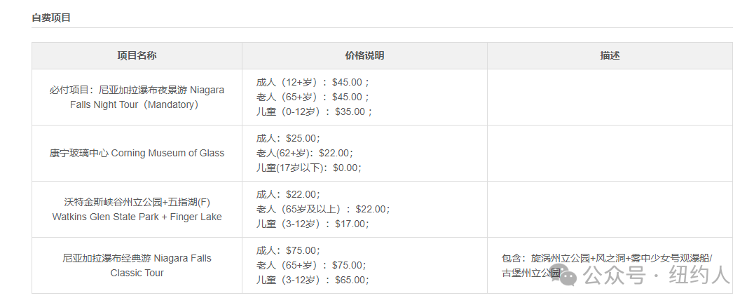Click Niagara Falls Night Tour Mandatory item name
754x305 pixels.
coord(137,97)
